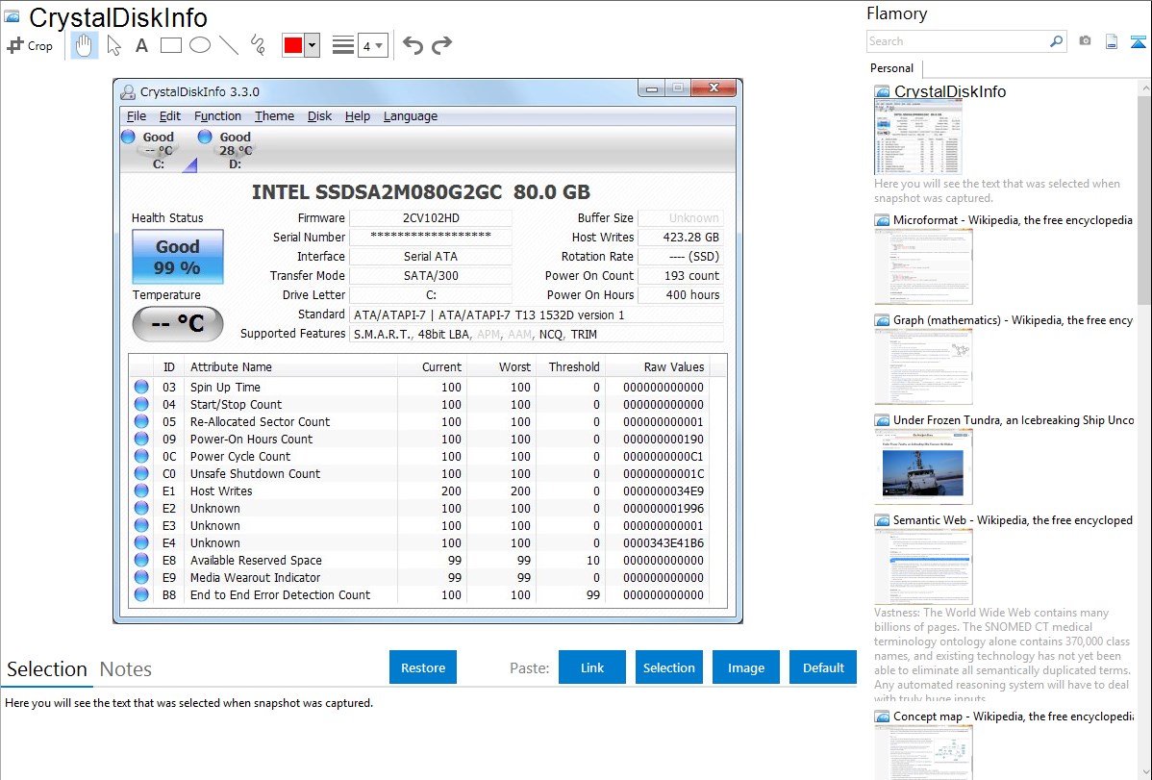
Task: Open the Language menu in CrystalDiskInfo
Action: (410, 116)
